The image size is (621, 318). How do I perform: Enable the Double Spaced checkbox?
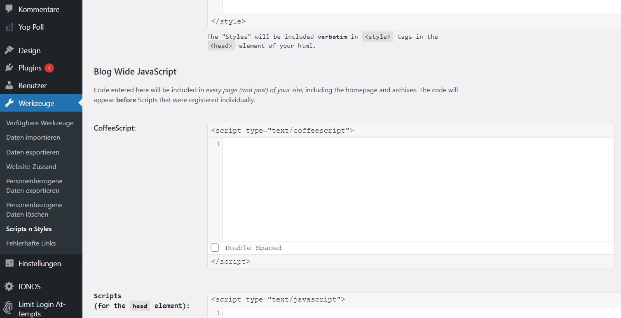click(215, 248)
